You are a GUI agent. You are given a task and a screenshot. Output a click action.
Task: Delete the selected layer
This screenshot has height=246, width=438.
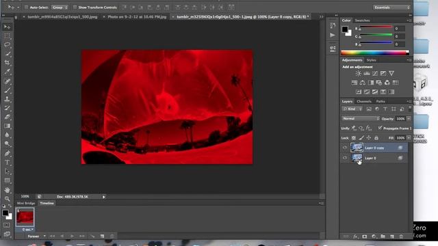[x=402, y=236]
